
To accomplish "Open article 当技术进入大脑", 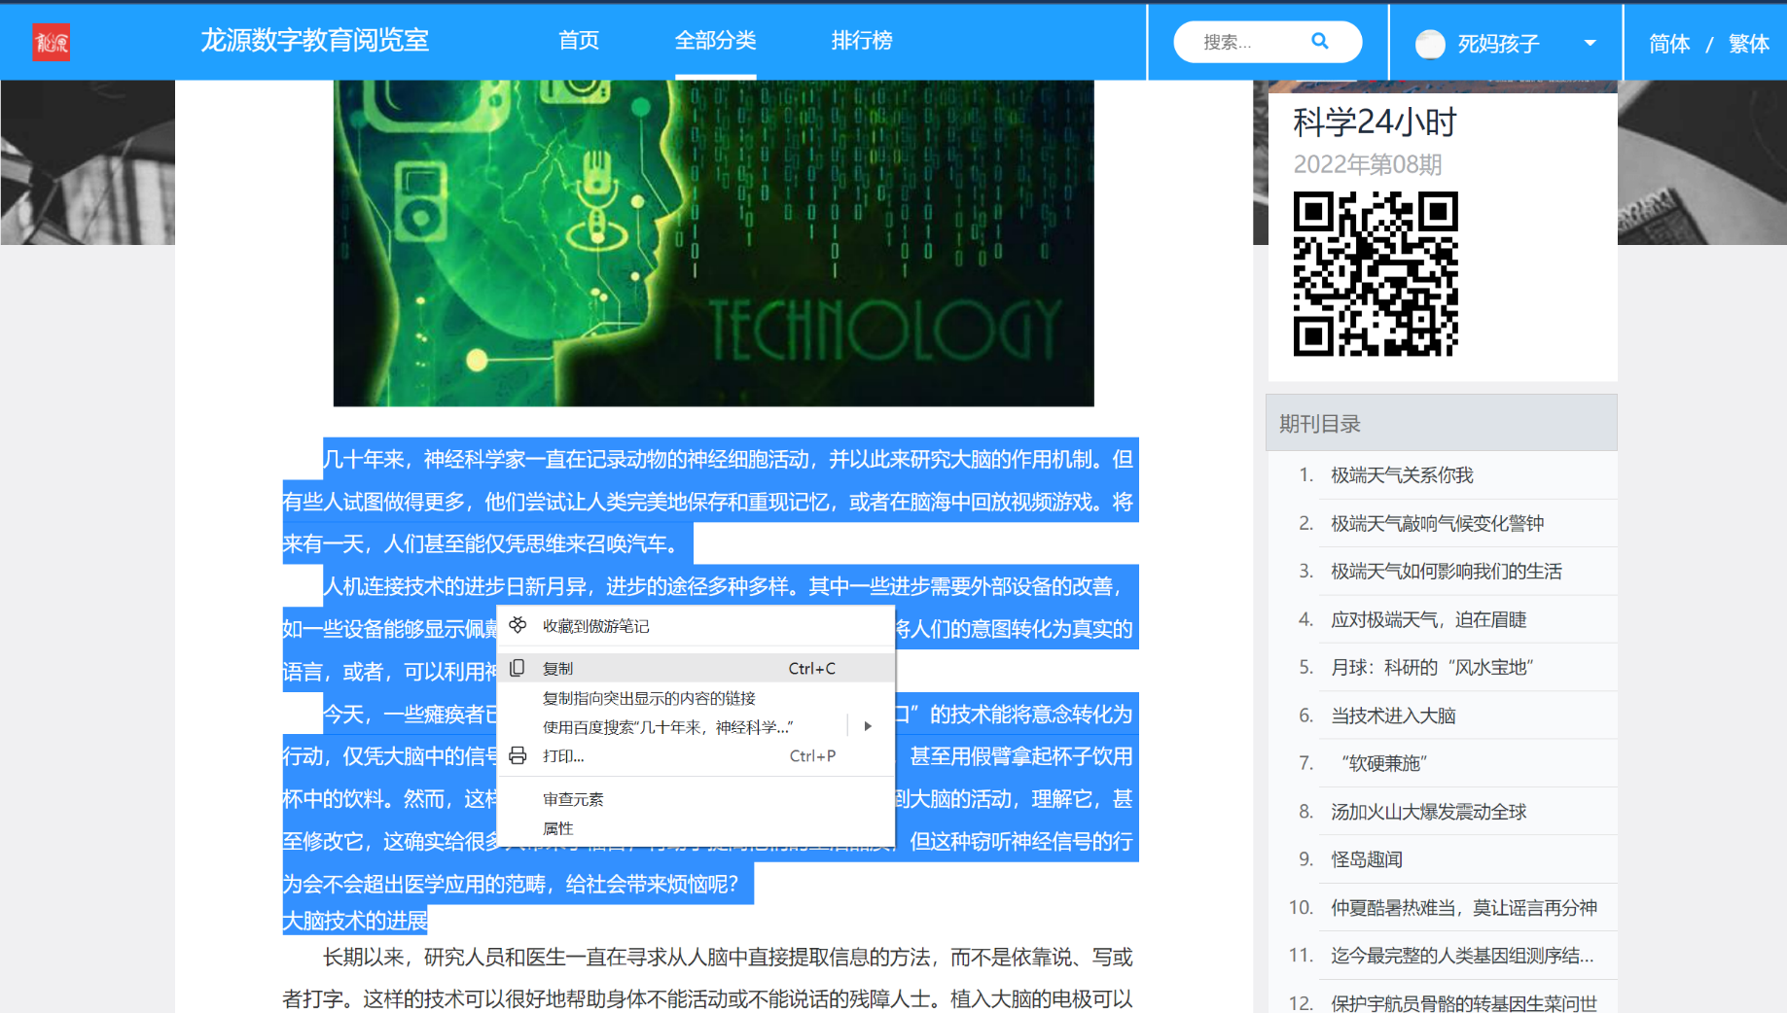I will [x=1393, y=716].
